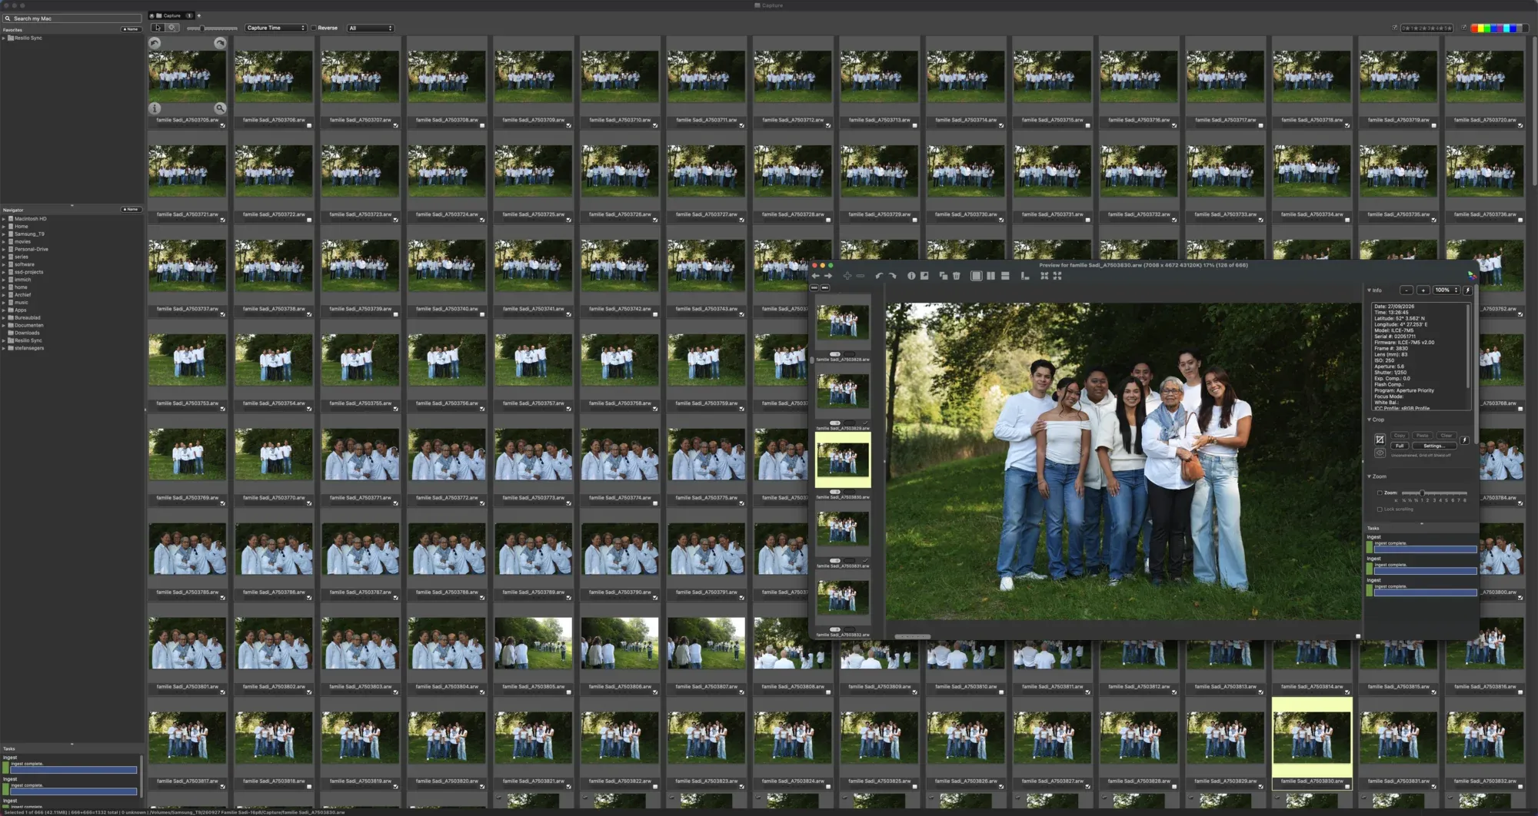Switch Preview to single image view
This screenshot has height=816, width=1538.
point(976,276)
